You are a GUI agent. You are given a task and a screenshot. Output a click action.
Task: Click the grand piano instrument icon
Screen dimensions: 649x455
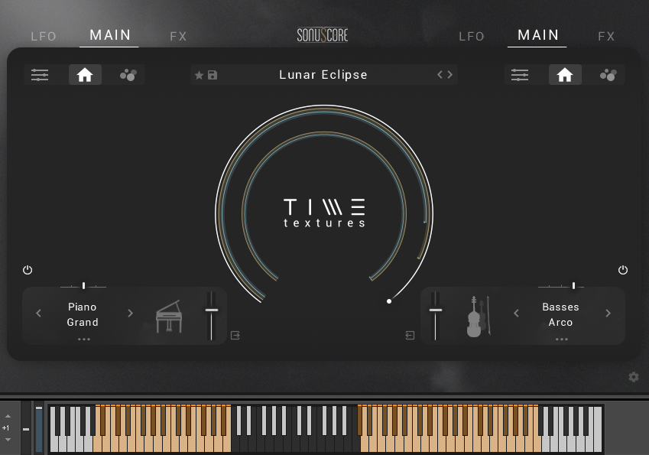pyautogui.click(x=169, y=317)
